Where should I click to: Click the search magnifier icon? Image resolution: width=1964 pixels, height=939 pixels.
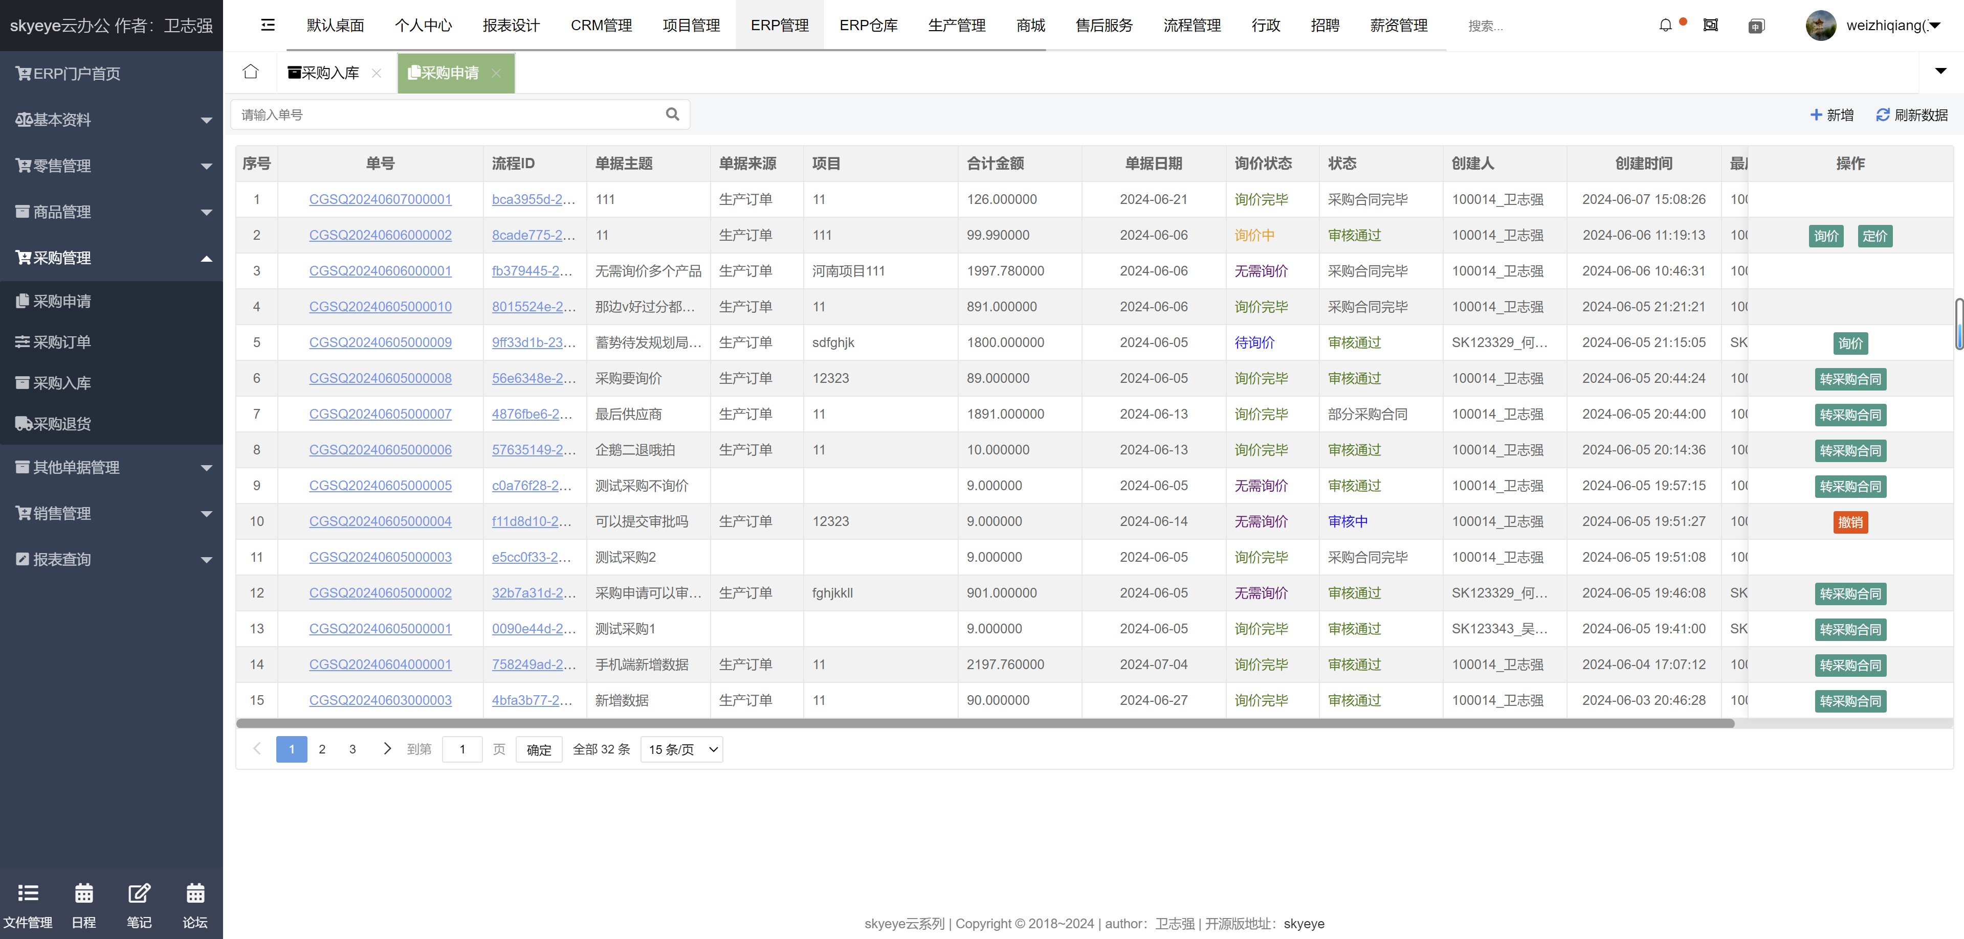pyautogui.click(x=672, y=114)
